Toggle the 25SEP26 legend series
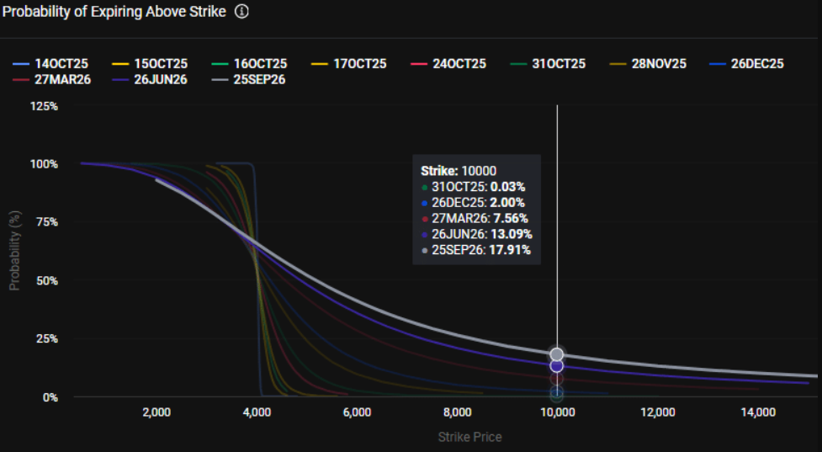 click(x=248, y=79)
